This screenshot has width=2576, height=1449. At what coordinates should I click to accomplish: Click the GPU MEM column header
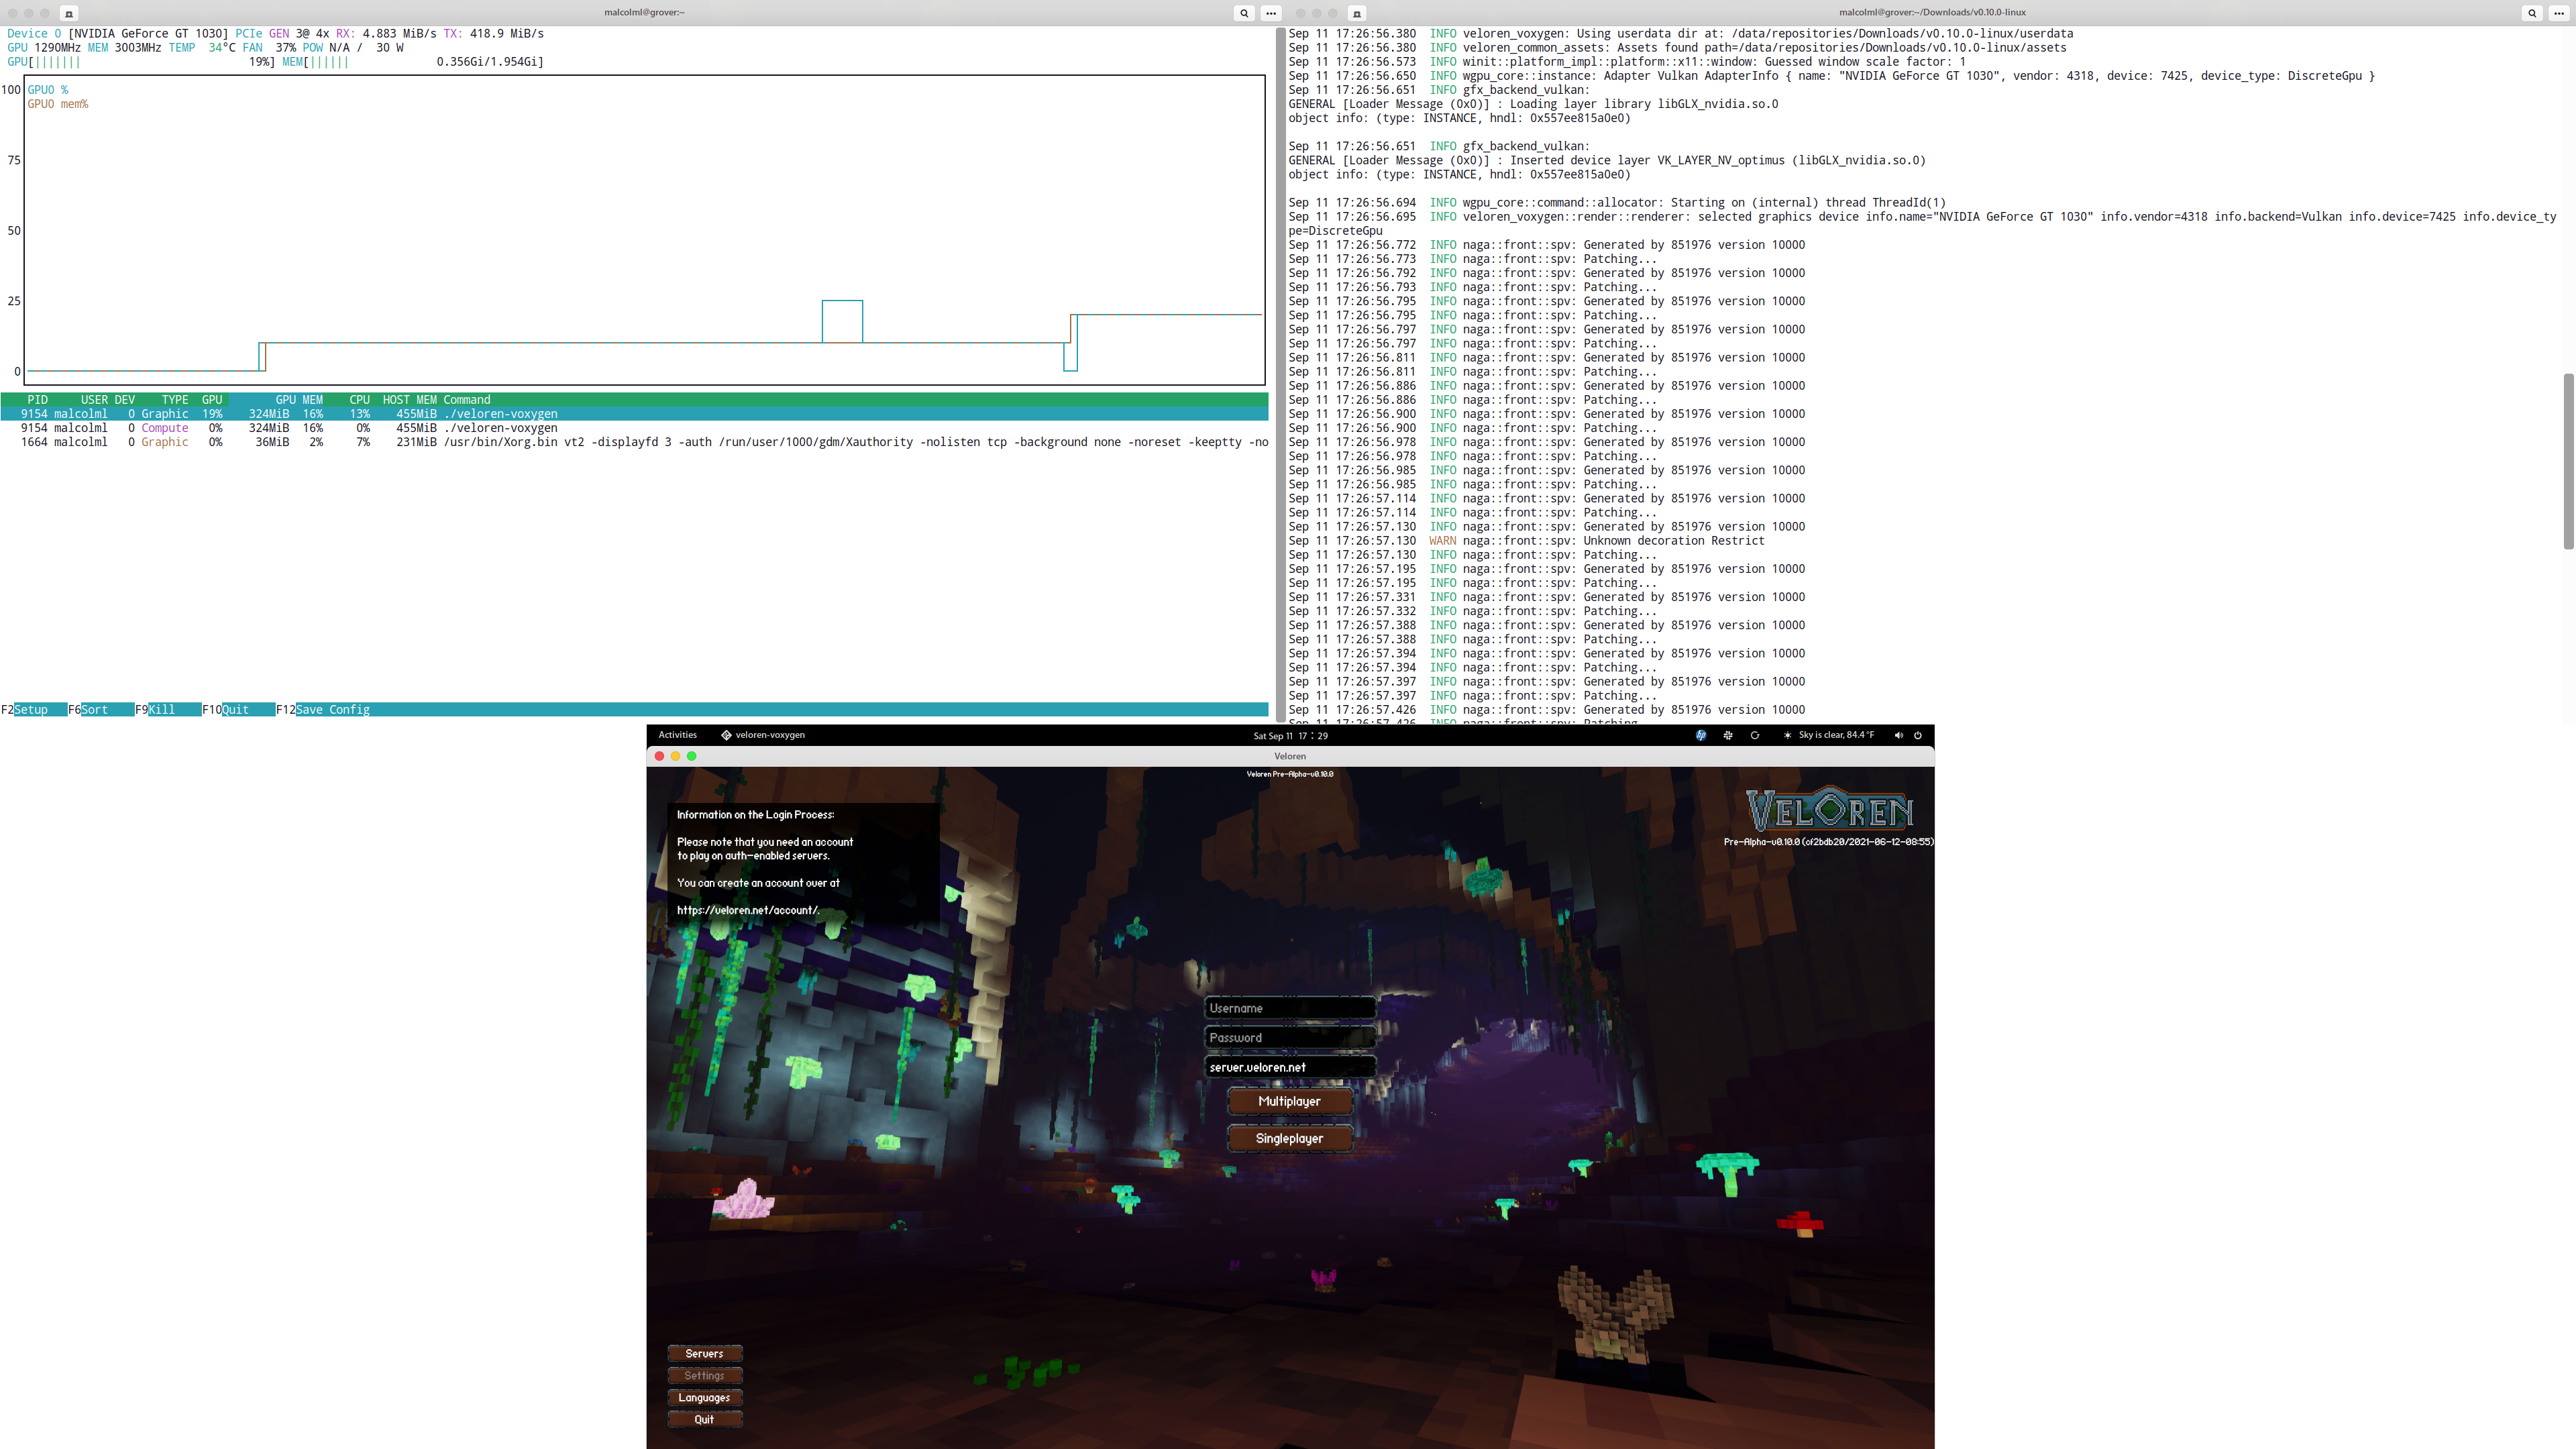pos(299,399)
